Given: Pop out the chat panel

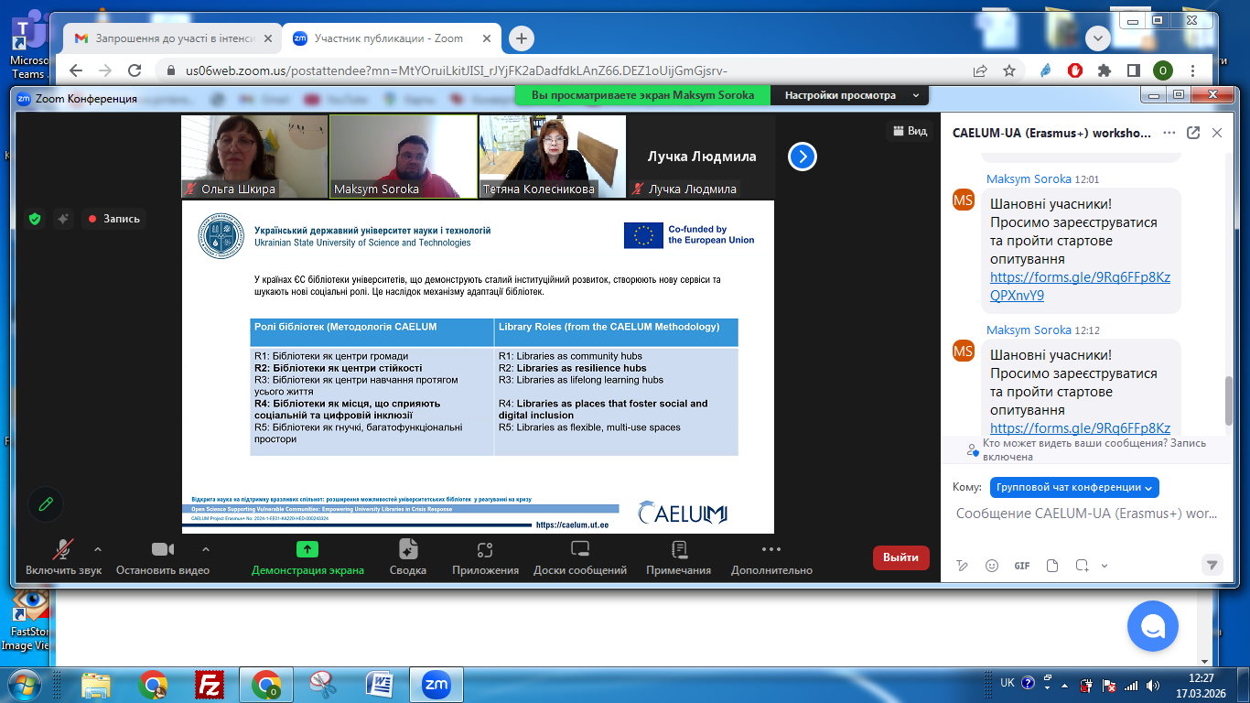Looking at the screenshot, I should (1193, 133).
